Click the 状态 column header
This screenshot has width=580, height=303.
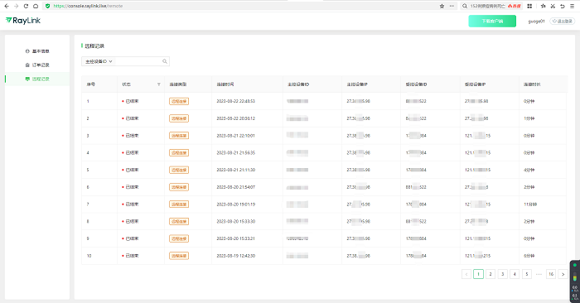tap(126, 84)
